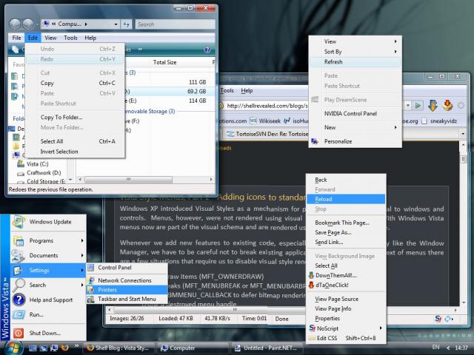Viewport: 474px width, 355px height.
Task: Click Reload in the browser context menu
Action: coord(346,199)
